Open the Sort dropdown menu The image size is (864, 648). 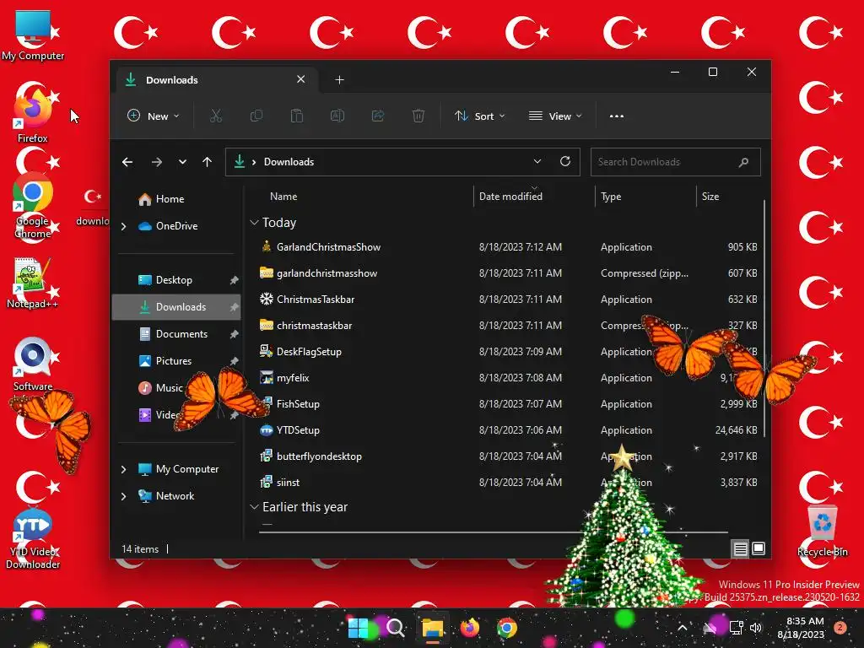tap(479, 116)
